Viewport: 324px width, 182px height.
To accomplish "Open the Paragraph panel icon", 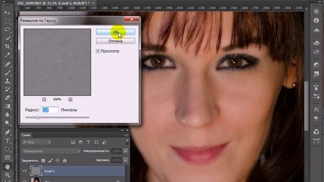I will (316, 118).
